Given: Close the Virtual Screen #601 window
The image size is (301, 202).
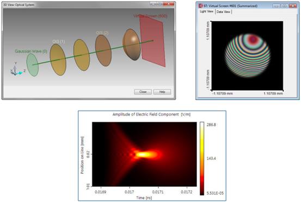Looking at the screenshot, I should pos(293,6).
